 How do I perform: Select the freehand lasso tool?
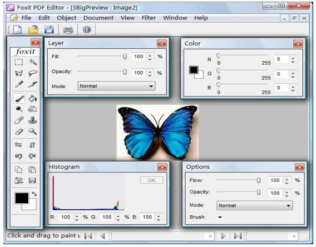[32, 73]
